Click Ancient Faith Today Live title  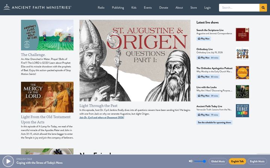[x=209, y=106]
